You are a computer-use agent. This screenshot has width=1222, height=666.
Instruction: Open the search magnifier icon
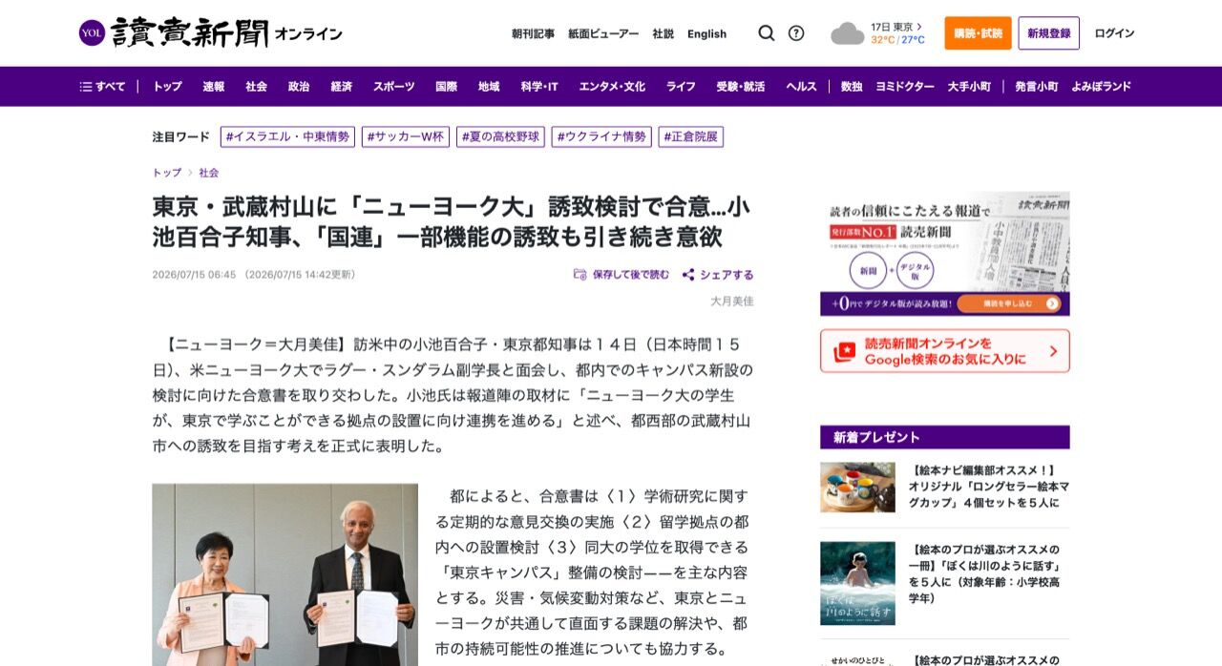[767, 33]
